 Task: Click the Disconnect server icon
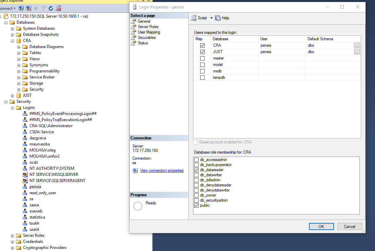point(28,8)
